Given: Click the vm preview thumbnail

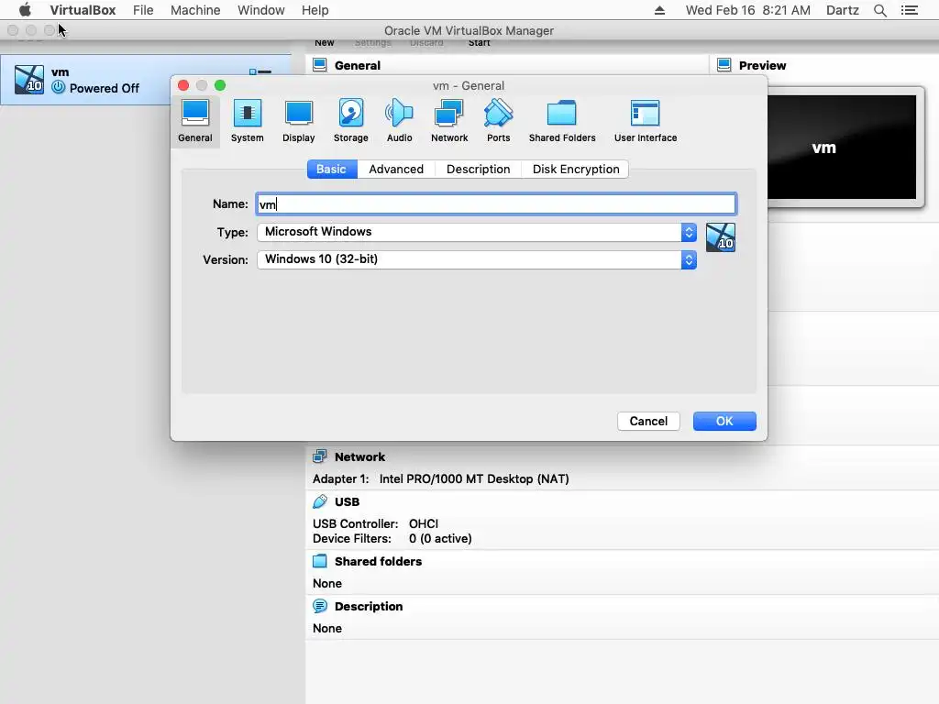Looking at the screenshot, I should 842,148.
